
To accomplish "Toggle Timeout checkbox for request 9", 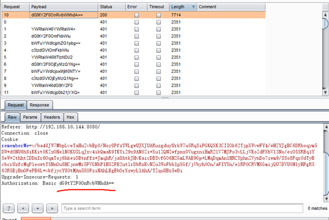I will pos(159,85).
